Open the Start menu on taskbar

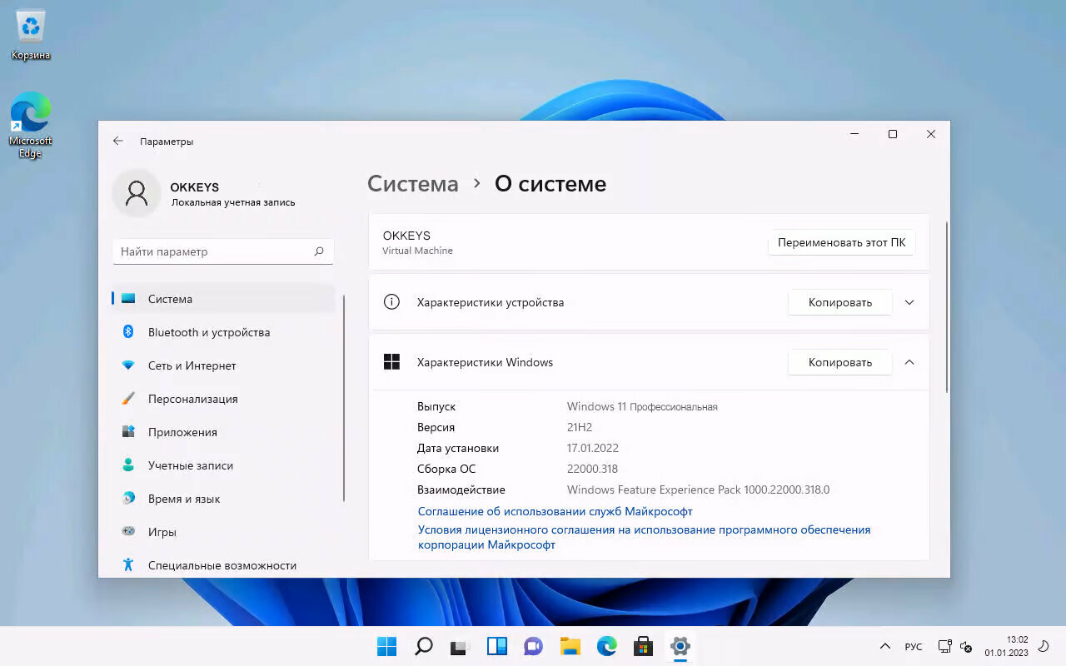pos(386,646)
